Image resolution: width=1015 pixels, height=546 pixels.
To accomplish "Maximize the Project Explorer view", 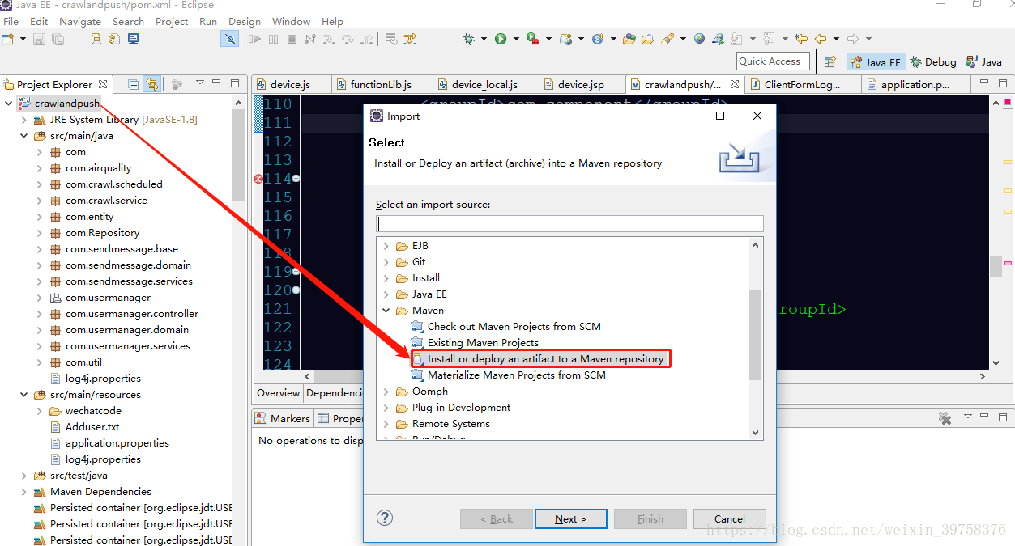I will point(235,83).
